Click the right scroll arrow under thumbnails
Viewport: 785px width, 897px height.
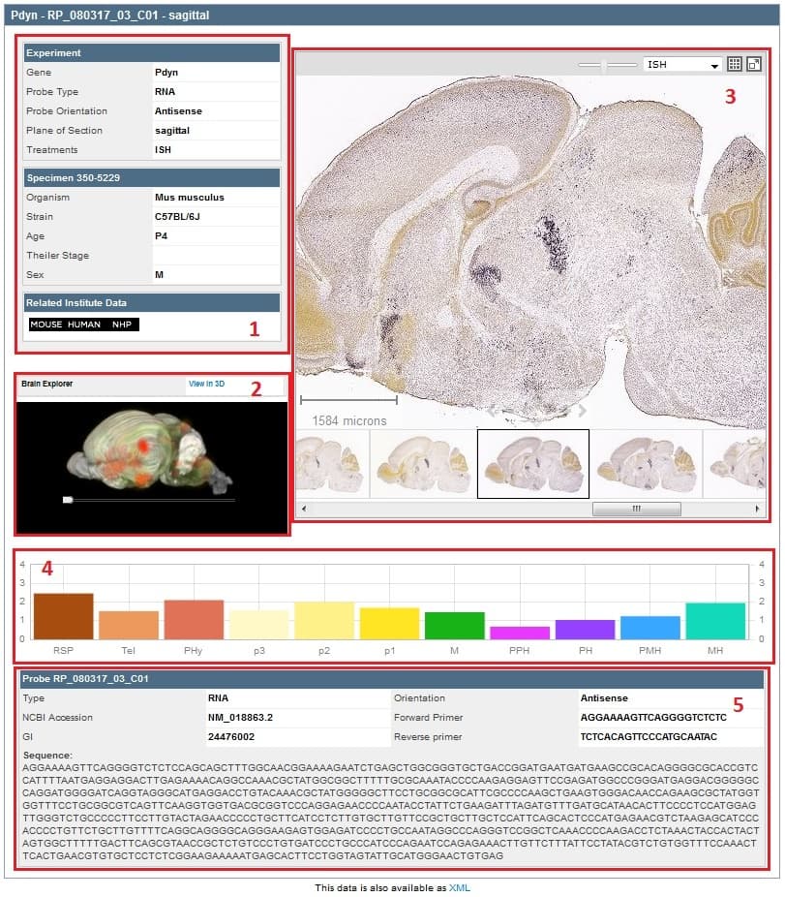pos(758,509)
